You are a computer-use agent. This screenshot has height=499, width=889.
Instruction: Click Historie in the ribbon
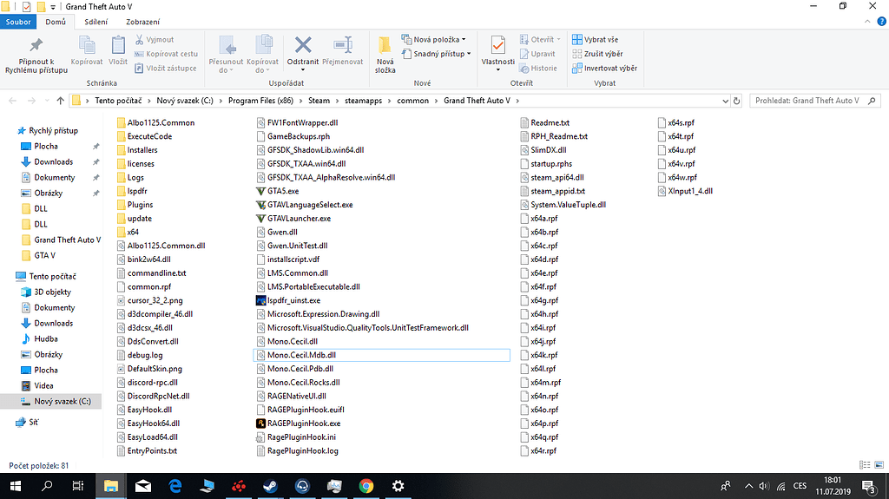point(538,68)
